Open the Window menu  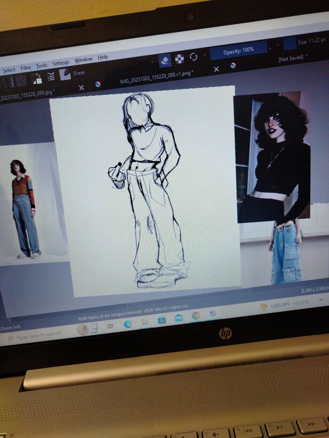(83, 60)
